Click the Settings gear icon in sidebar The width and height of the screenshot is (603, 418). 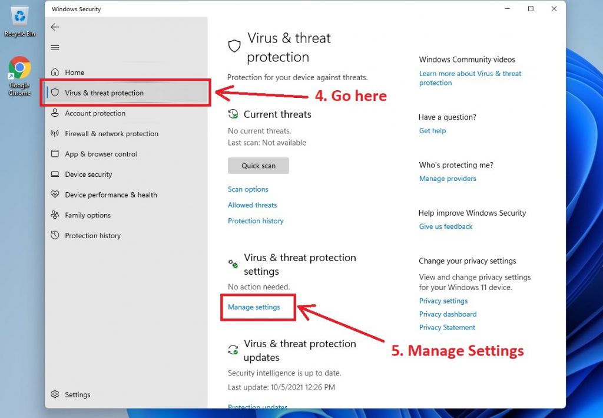coord(55,394)
